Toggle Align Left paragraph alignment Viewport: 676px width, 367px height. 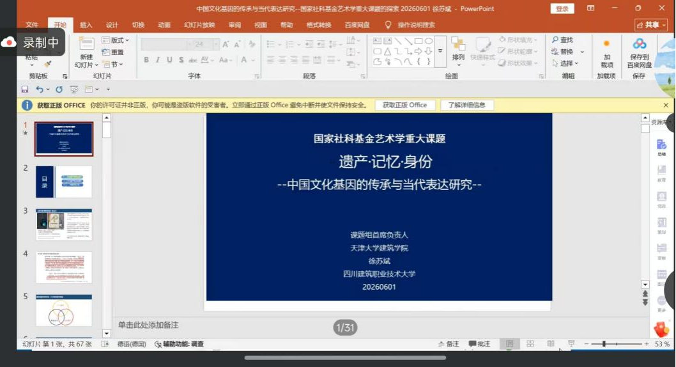tap(270, 60)
